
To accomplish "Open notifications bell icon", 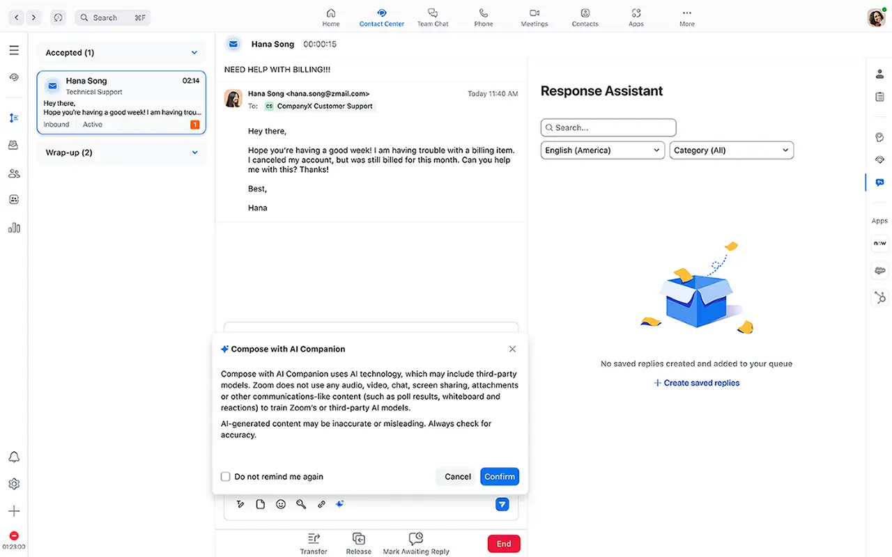I will pyautogui.click(x=14, y=457).
